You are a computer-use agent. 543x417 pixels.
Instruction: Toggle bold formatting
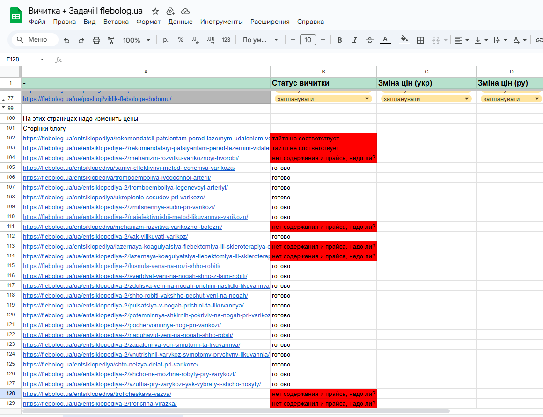tap(340, 40)
